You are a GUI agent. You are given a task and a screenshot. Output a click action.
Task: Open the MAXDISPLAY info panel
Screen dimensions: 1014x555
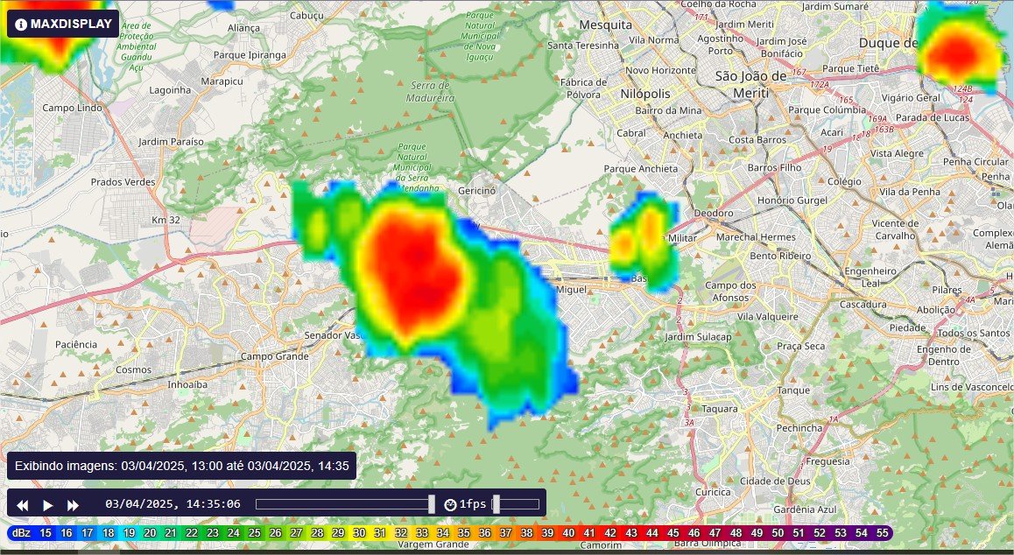63,24
